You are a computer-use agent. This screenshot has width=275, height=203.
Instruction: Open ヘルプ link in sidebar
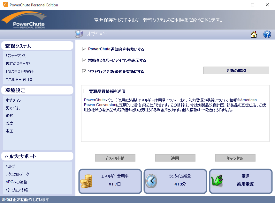coord(10,166)
